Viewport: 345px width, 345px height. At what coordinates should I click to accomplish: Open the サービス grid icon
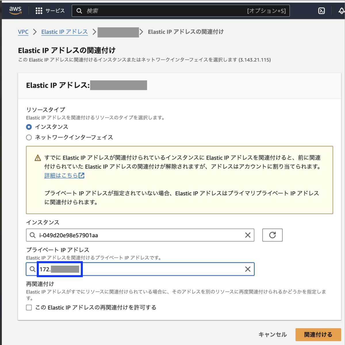click(39, 10)
